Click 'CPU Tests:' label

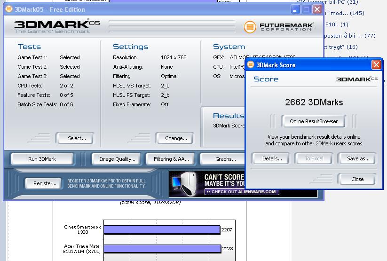tap(30, 86)
